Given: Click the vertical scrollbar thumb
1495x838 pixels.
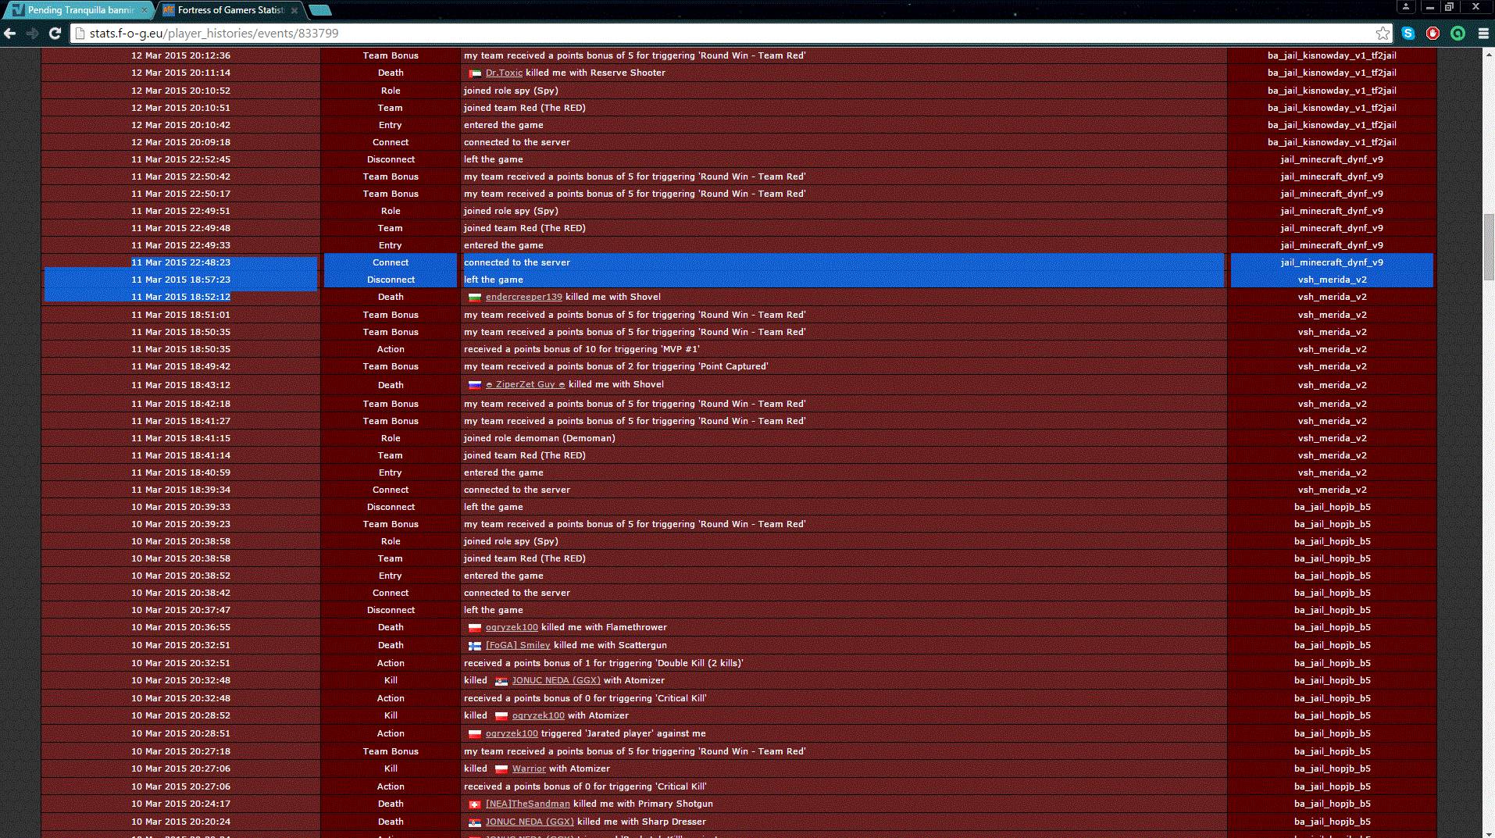Looking at the screenshot, I should 1488,246.
